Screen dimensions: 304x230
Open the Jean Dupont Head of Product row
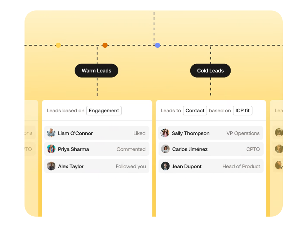pos(211,166)
